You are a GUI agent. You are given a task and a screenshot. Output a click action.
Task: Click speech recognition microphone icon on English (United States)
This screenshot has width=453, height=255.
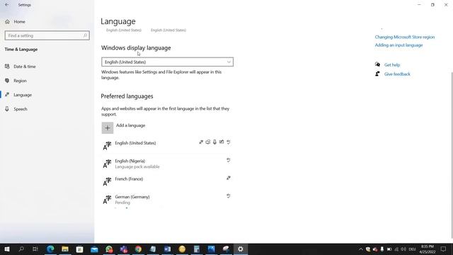214,142
